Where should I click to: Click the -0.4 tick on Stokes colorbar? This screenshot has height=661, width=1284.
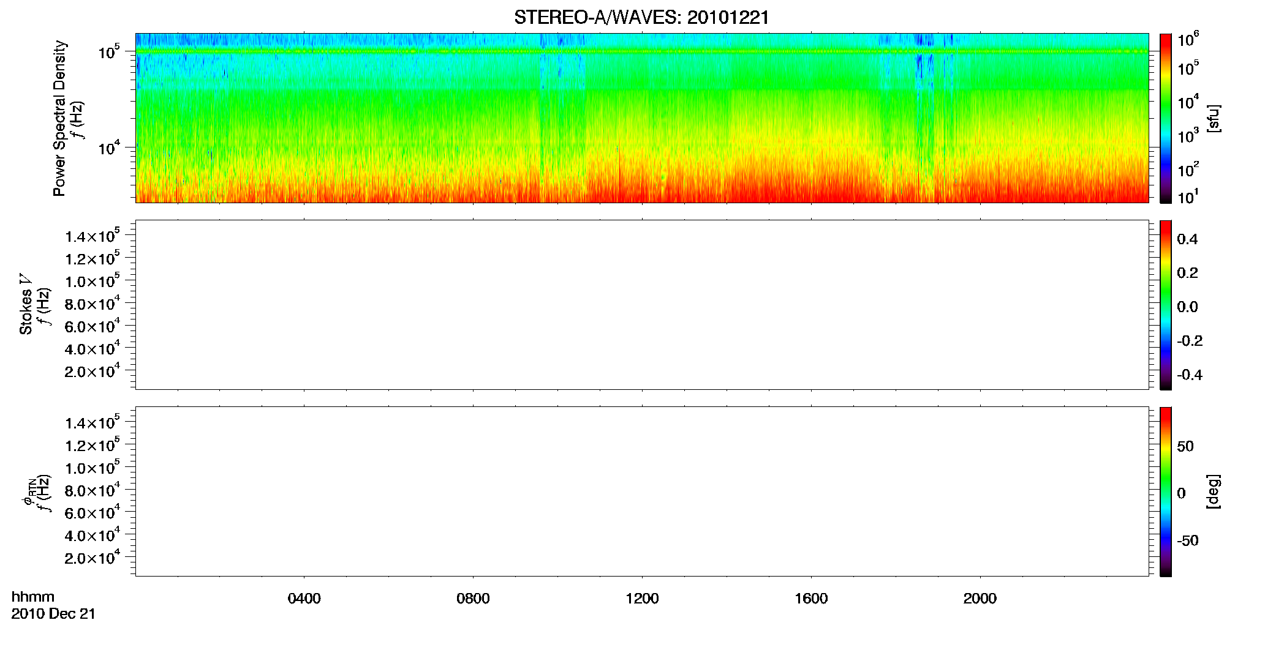[1190, 375]
